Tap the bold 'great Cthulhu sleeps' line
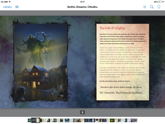The height and width of the screenshot is (124, 165). pyautogui.click(x=115, y=81)
